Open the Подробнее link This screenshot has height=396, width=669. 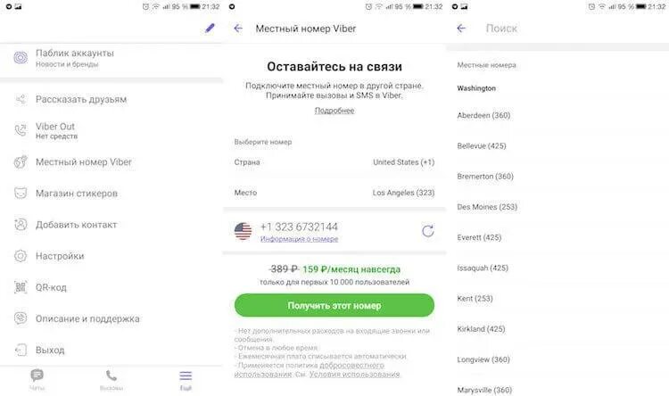pos(334,111)
